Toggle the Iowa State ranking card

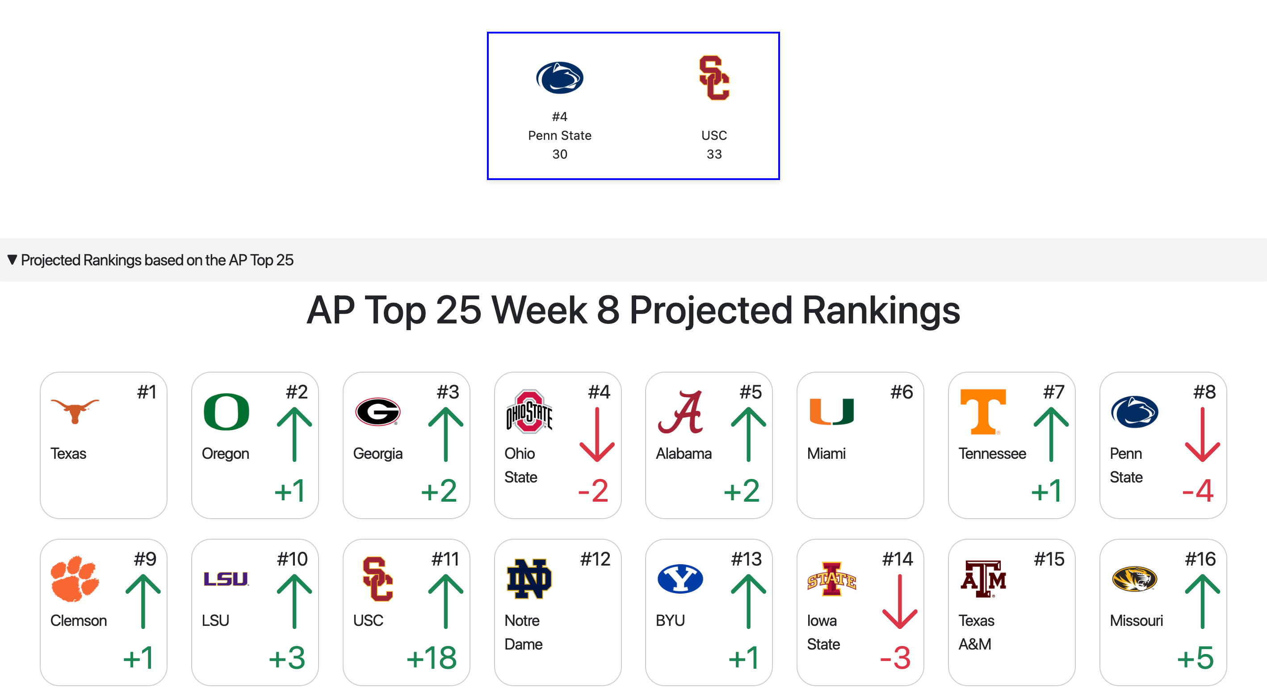(861, 612)
